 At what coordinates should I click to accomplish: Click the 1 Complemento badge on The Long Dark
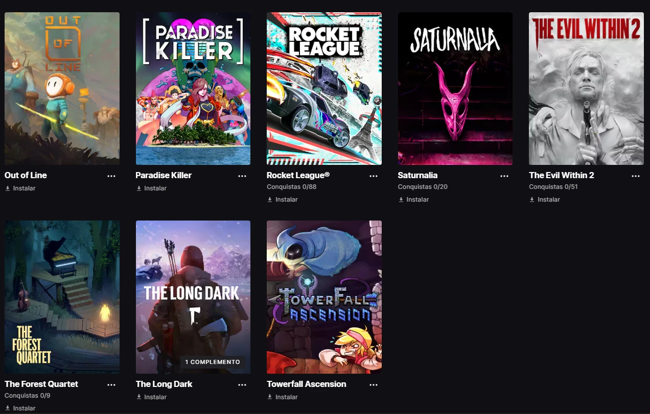pos(213,362)
